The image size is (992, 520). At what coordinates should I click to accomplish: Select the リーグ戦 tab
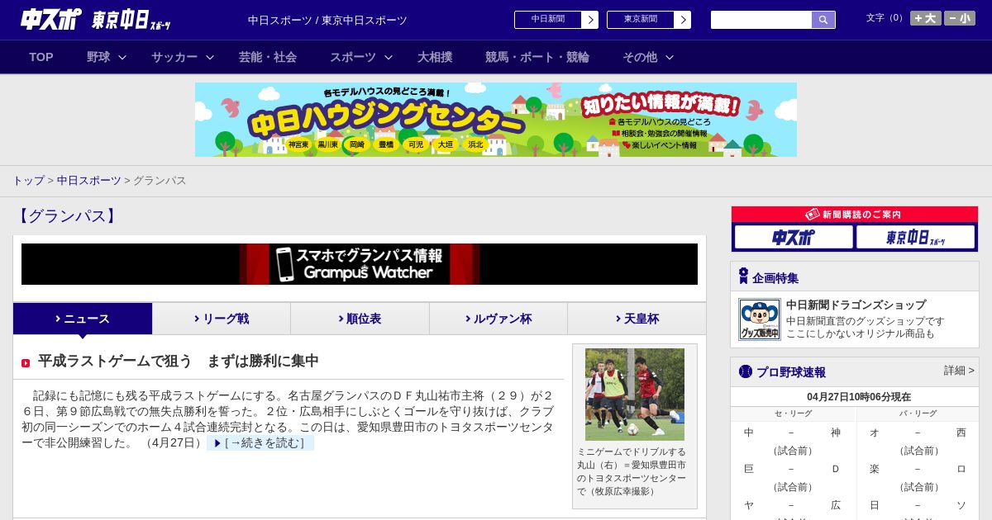(x=222, y=319)
